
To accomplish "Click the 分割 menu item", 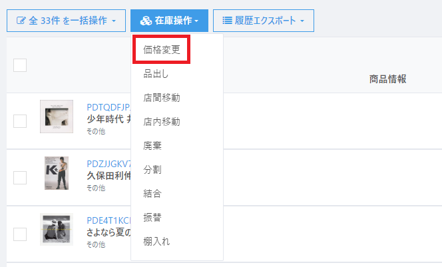I will [152, 170].
